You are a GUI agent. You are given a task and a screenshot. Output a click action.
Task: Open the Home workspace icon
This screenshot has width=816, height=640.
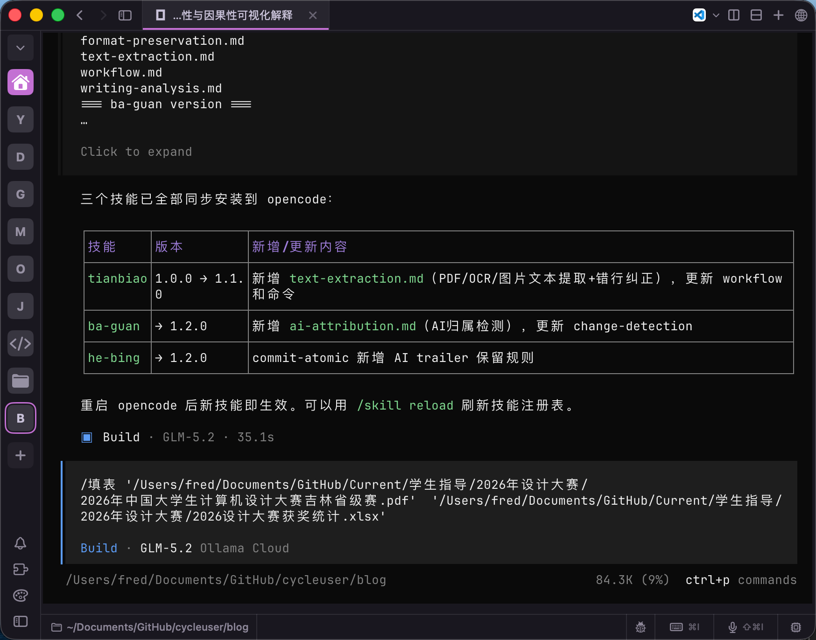pos(21,83)
